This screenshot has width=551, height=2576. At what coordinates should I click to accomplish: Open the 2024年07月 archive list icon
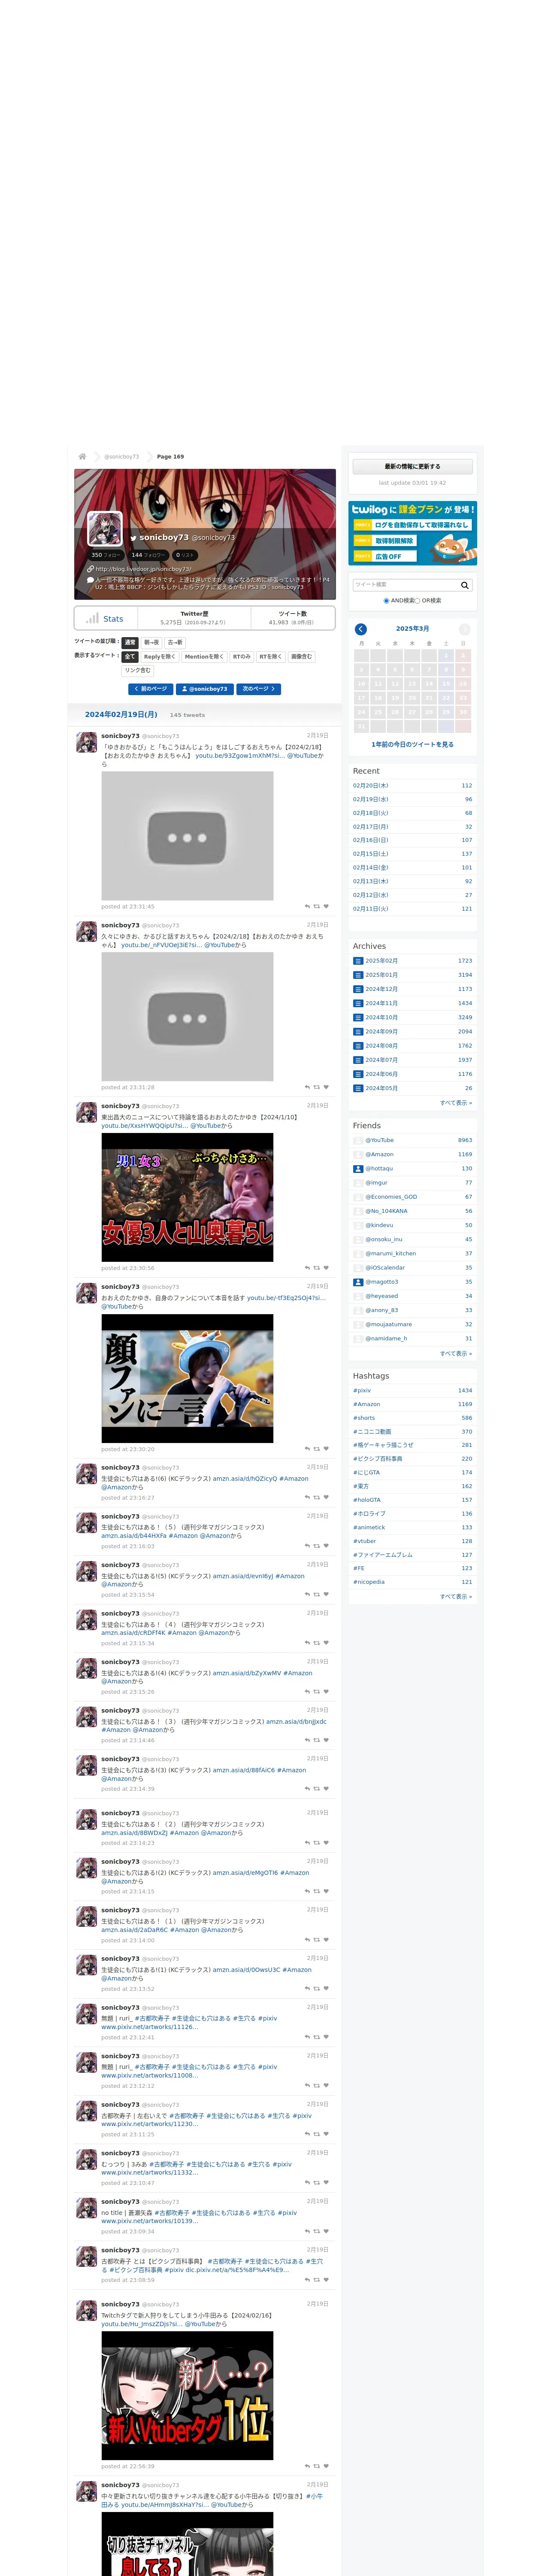358,1060
